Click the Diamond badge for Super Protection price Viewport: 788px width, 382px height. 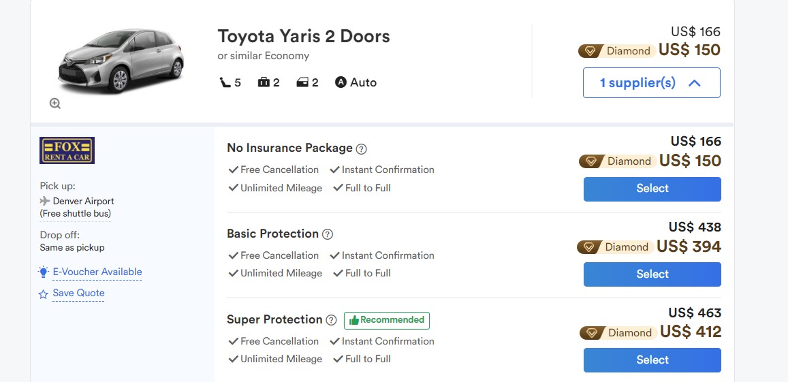point(592,333)
